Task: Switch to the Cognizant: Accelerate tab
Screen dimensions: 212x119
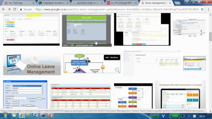Action: click(53, 3)
